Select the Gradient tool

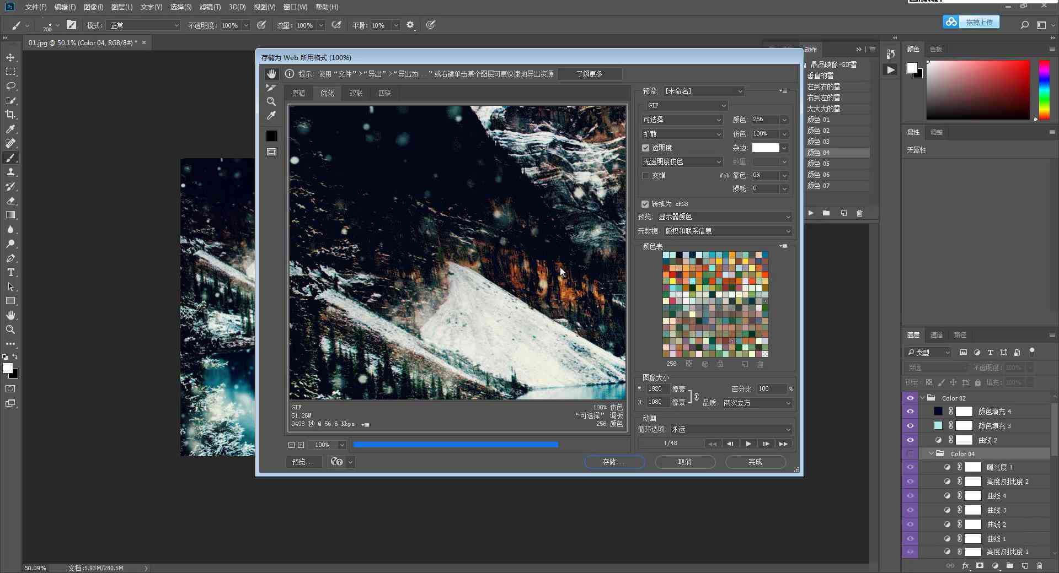pyautogui.click(x=10, y=215)
